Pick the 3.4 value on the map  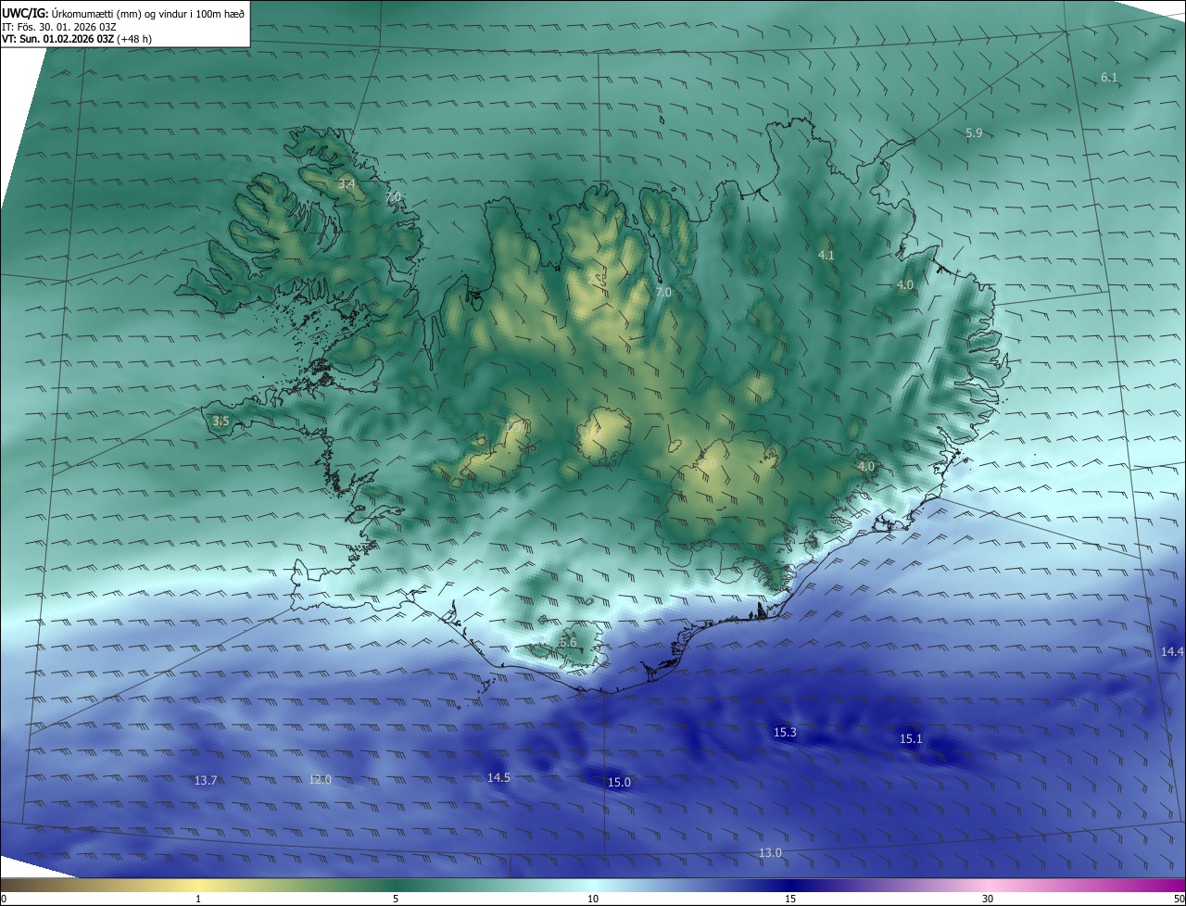pyautogui.click(x=347, y=185)
